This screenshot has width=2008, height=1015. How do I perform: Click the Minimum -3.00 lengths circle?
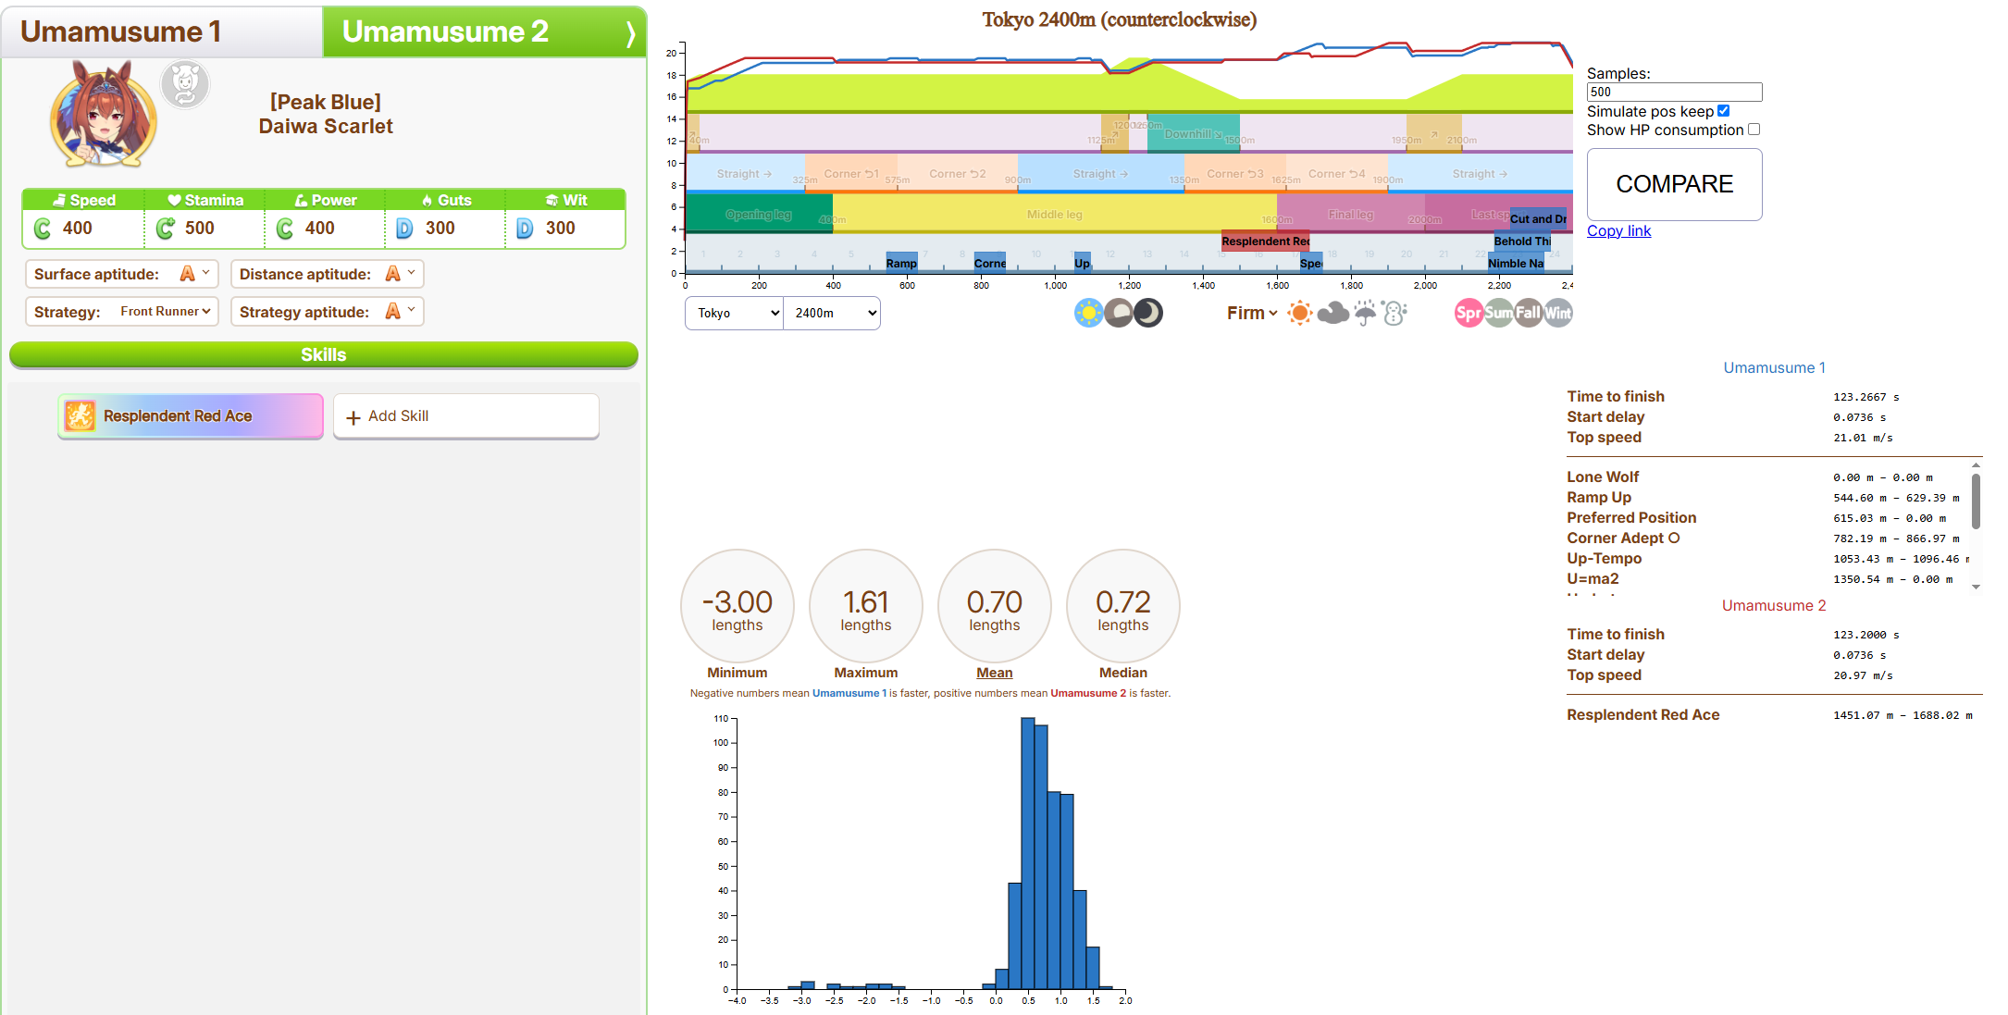point(738,606)
